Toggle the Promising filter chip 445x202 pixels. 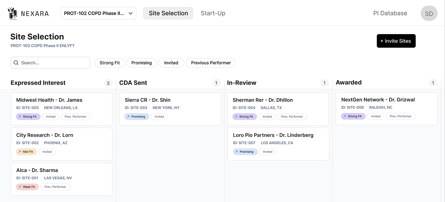coord(142,63)
